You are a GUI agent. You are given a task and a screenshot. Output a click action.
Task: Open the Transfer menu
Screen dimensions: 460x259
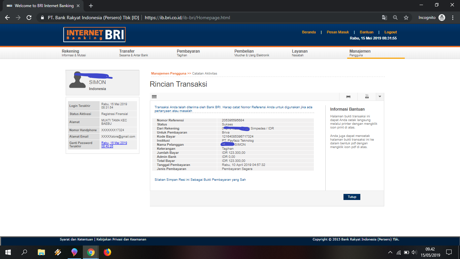(134, 53)
